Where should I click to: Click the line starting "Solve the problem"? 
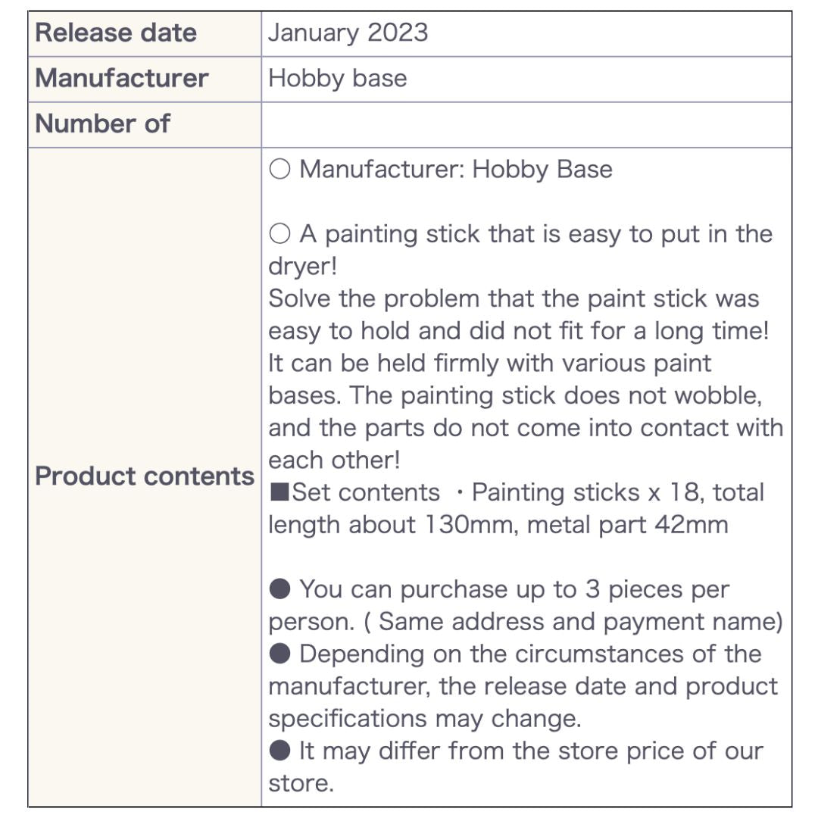point(513,298)
